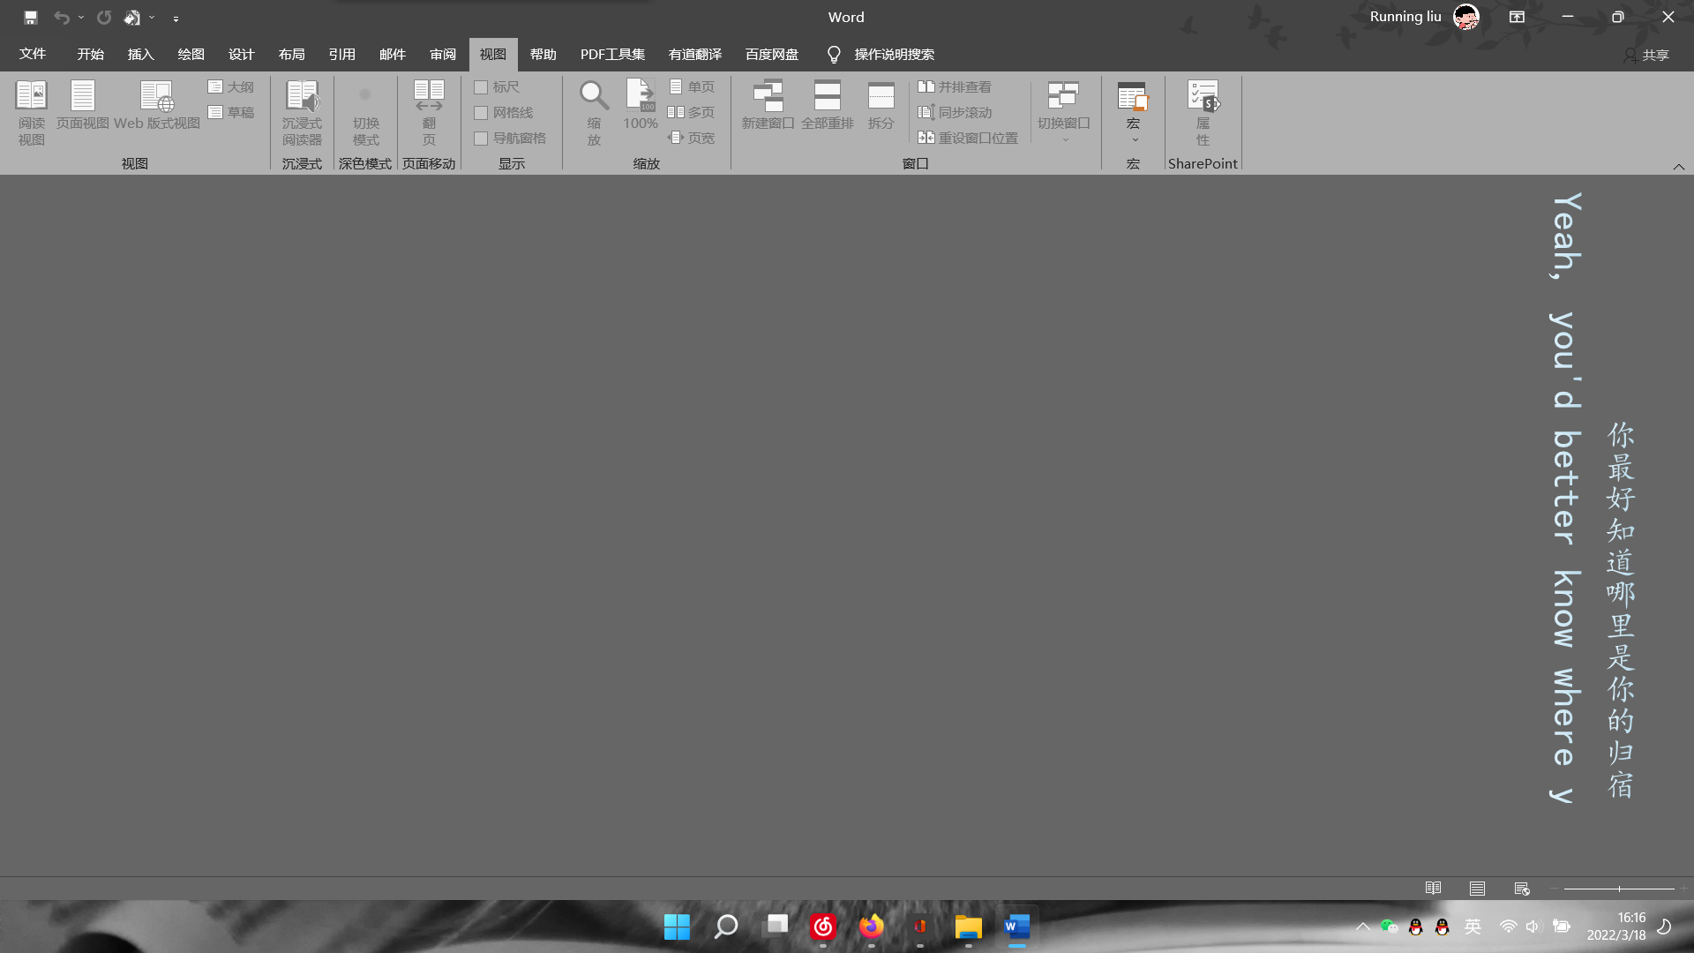Click the 大纲 outline view button
The height and width of the screenshot is (953, 1694).
point(231,87)
